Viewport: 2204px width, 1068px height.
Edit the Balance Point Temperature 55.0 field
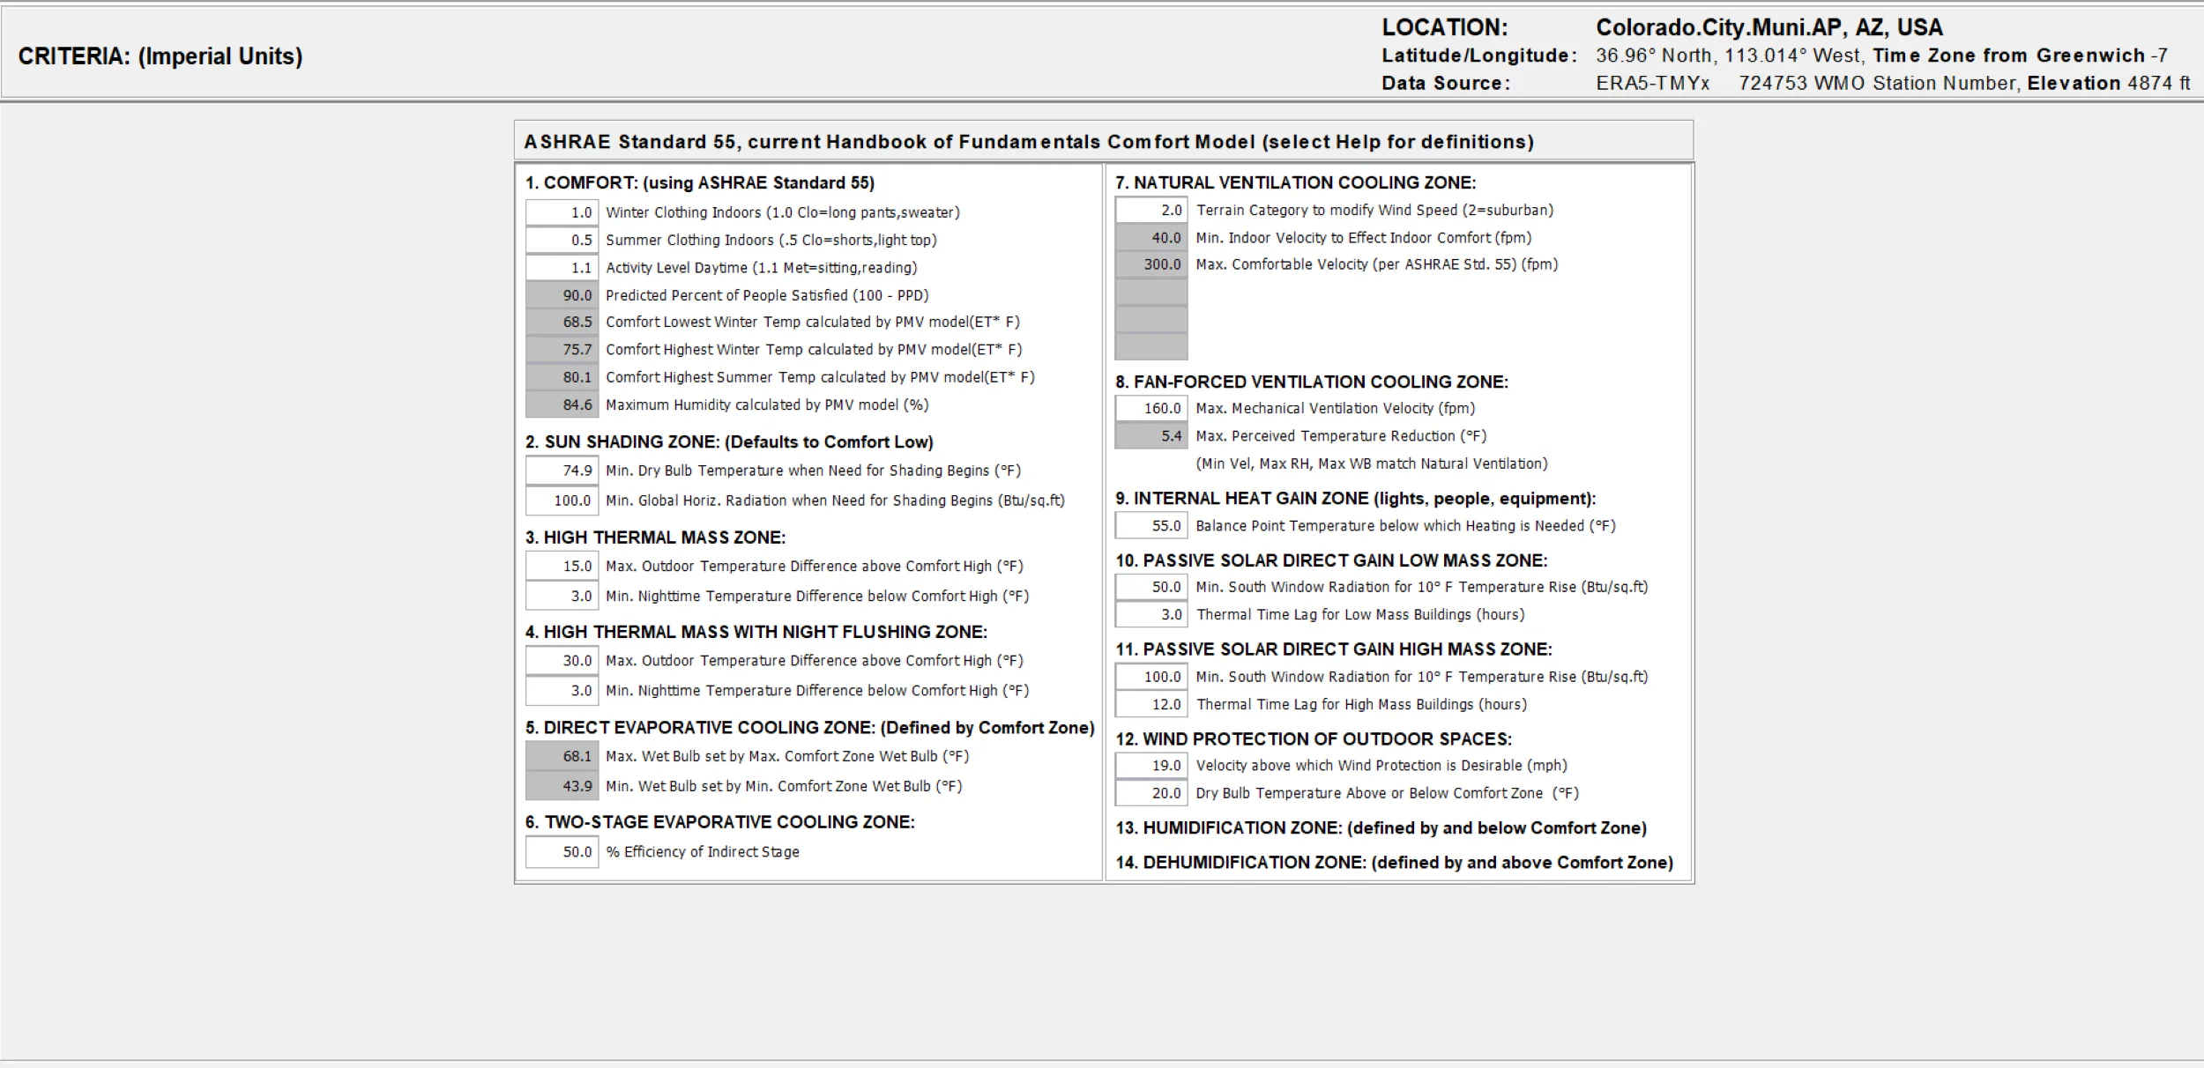pyautogui.click(x=1151, y=525)
